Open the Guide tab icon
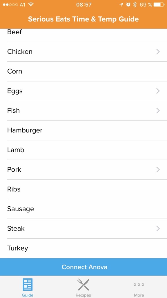 coord(28,284)
